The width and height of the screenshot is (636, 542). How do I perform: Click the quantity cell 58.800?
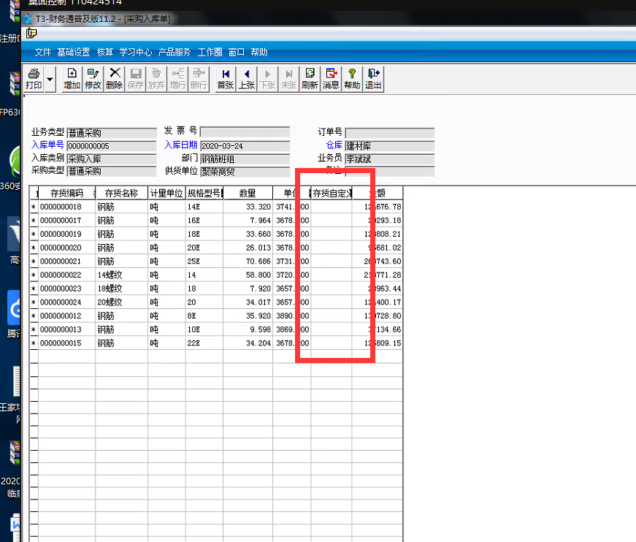click(248, 275)
